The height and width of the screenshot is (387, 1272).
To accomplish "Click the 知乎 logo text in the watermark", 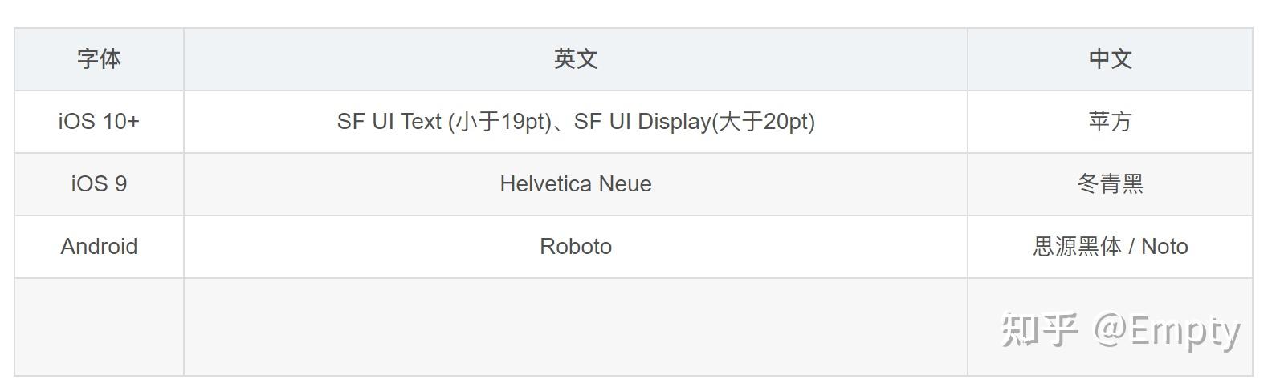I will pos(1039,330).
